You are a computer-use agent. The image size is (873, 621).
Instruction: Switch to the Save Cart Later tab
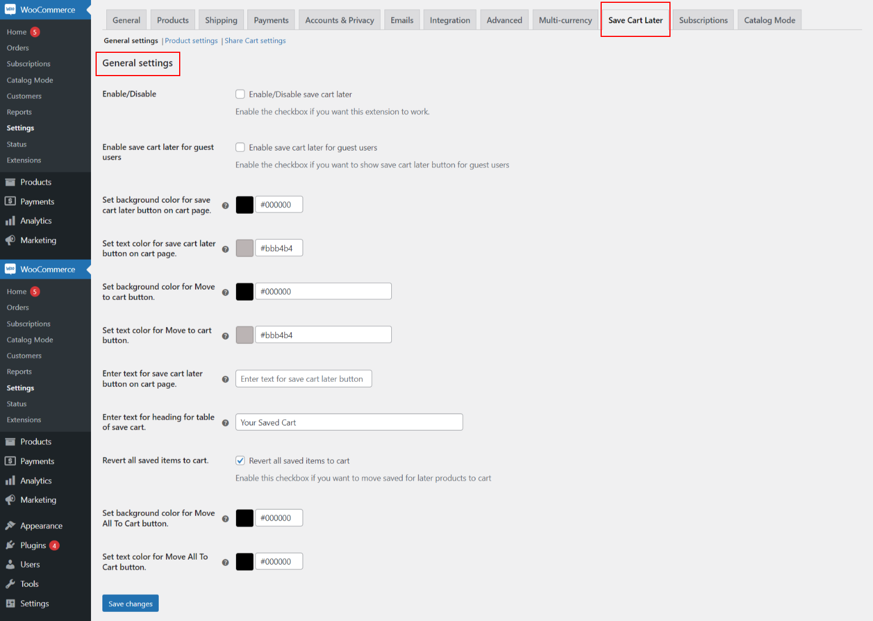tap(635, 19)
